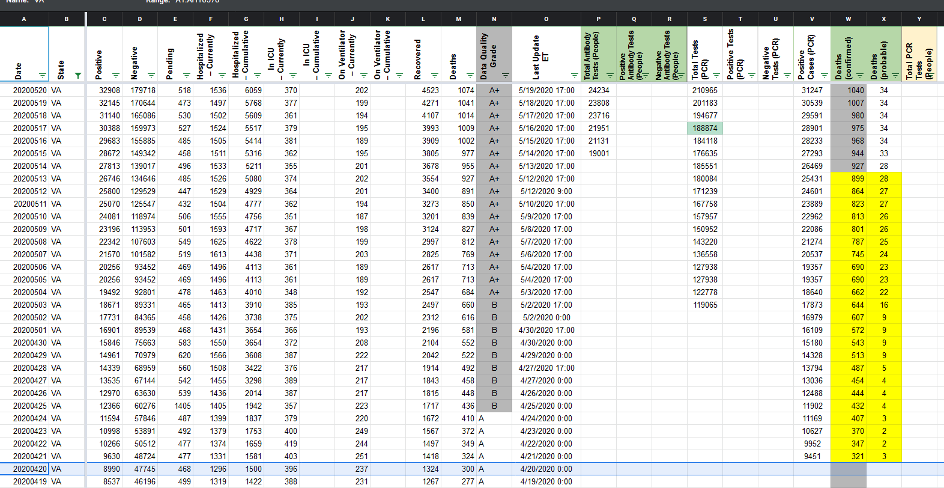Open the Negative Tests (PCR) filter
Viewport: 944px width, 488px height.
click(x=787, y=76)
